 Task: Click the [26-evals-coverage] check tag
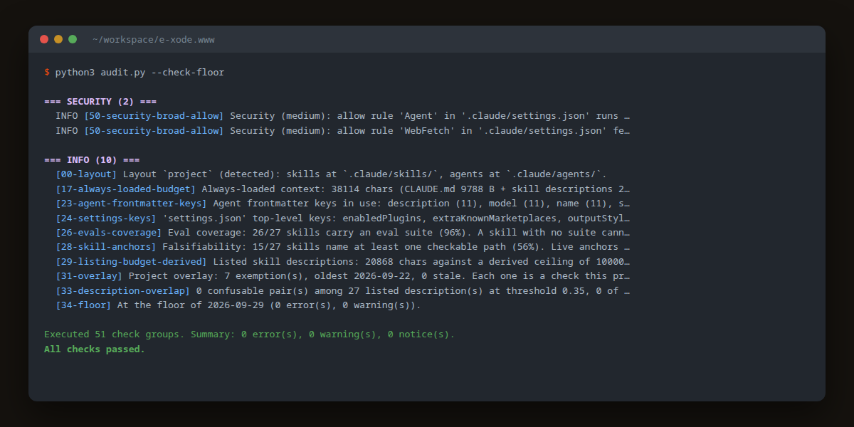point(109,233)
